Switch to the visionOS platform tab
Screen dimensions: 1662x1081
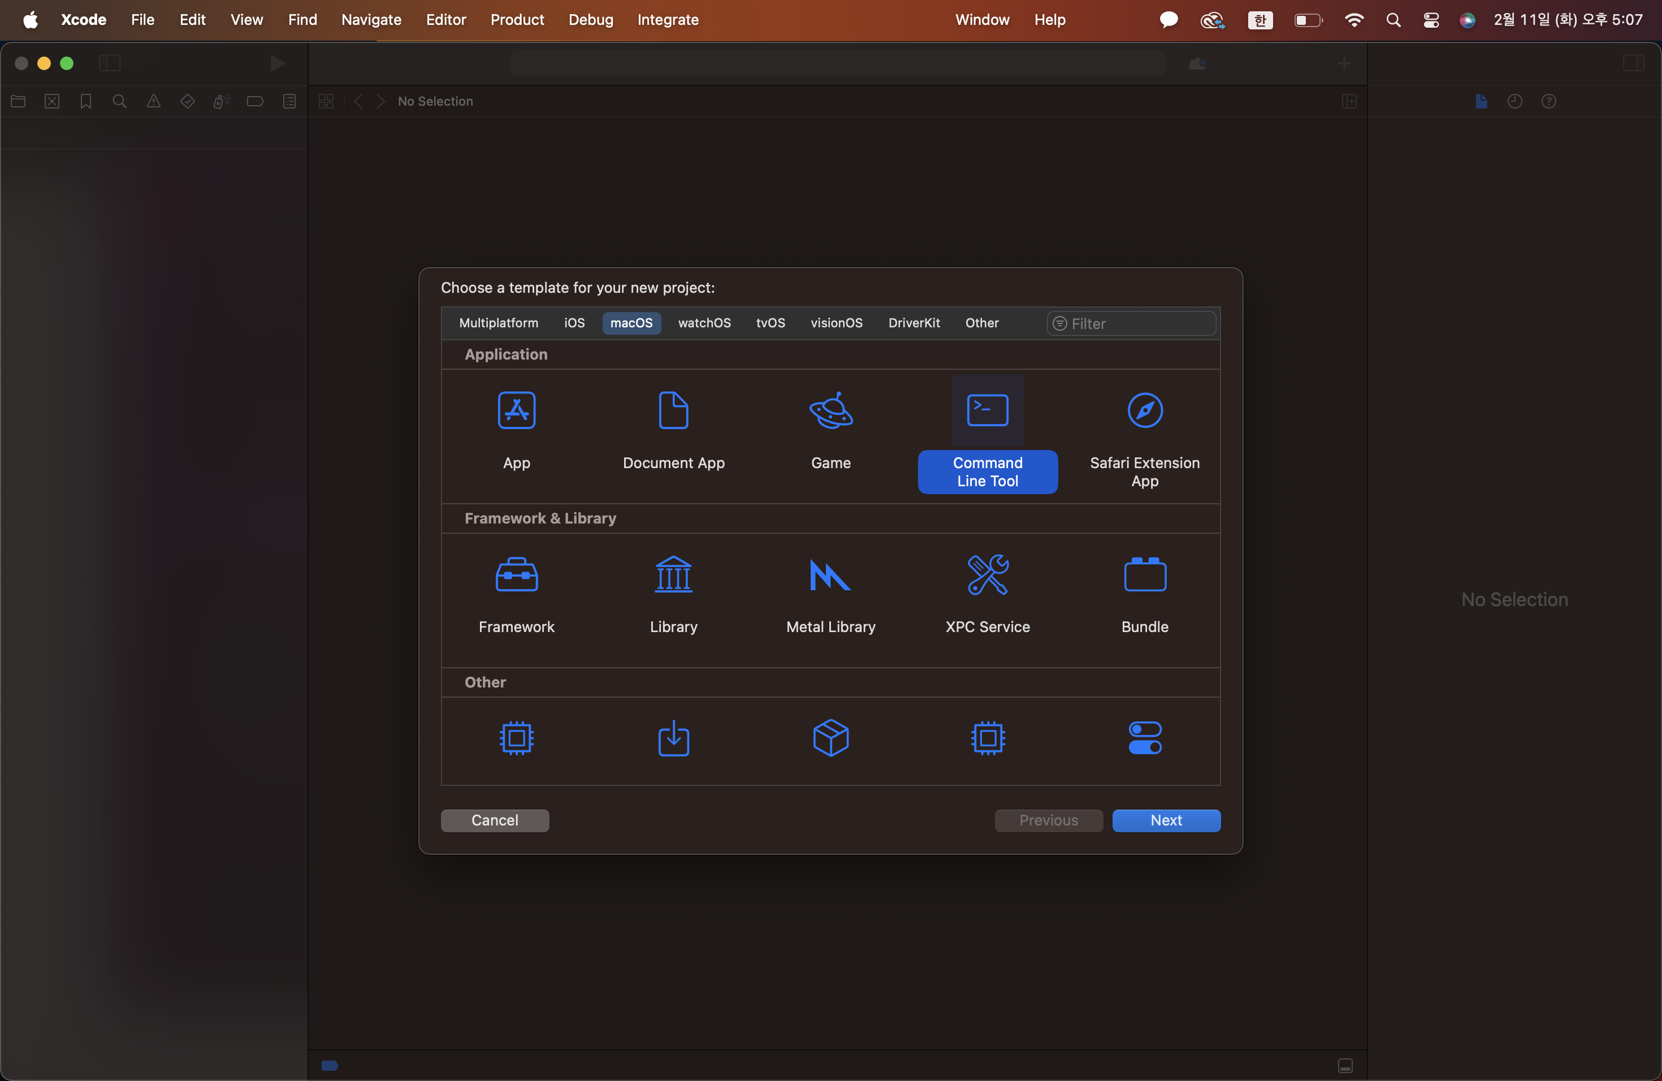click(x=836, y=323)
